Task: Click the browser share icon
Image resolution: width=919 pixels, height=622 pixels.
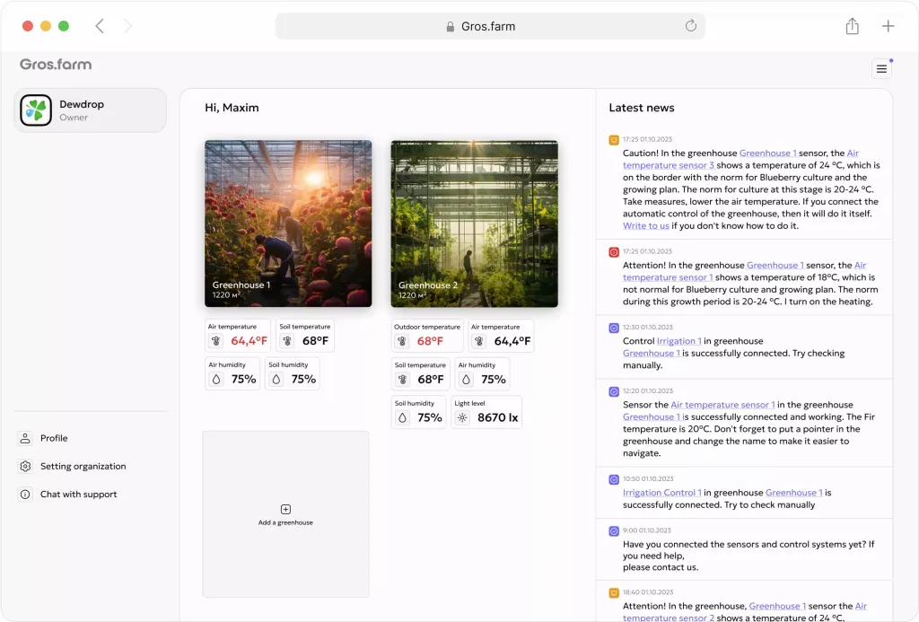Action: click(853, 26)
